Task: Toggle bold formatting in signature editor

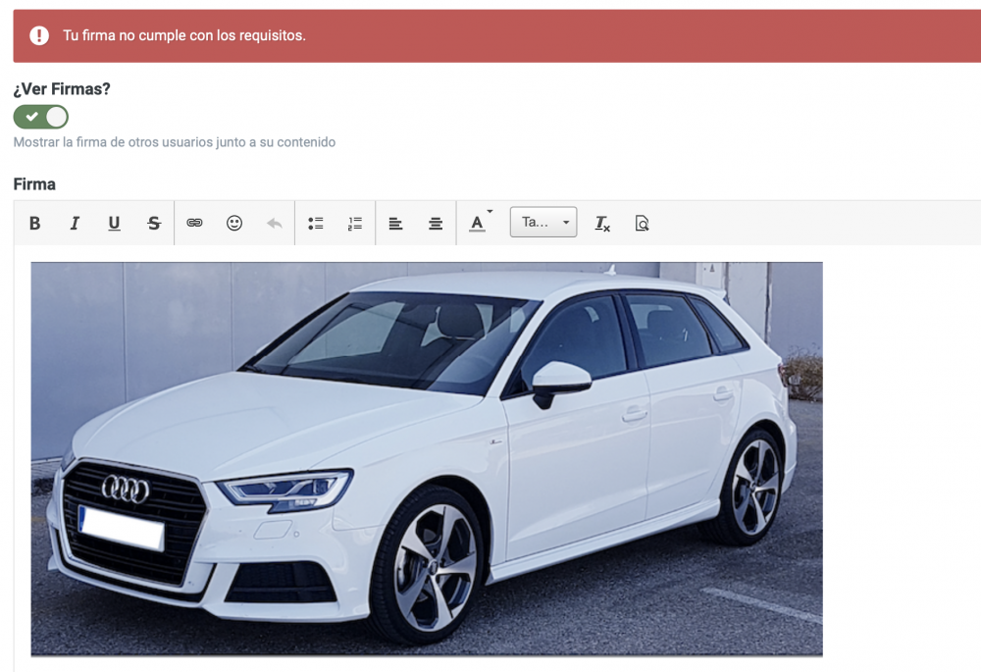Action: [35, 223]
